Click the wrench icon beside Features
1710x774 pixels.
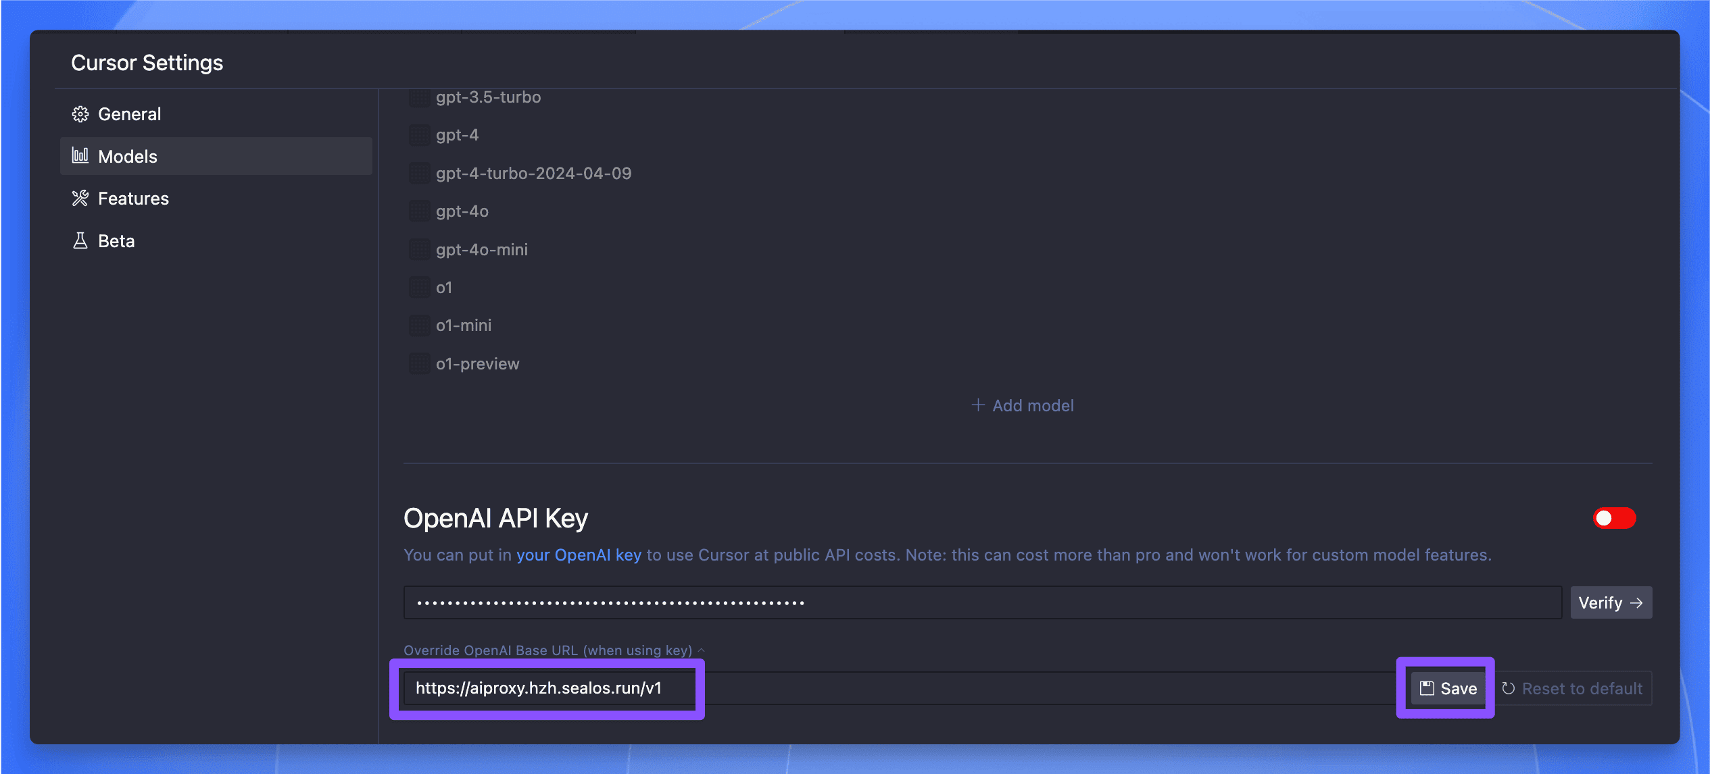tap(80, 198)
